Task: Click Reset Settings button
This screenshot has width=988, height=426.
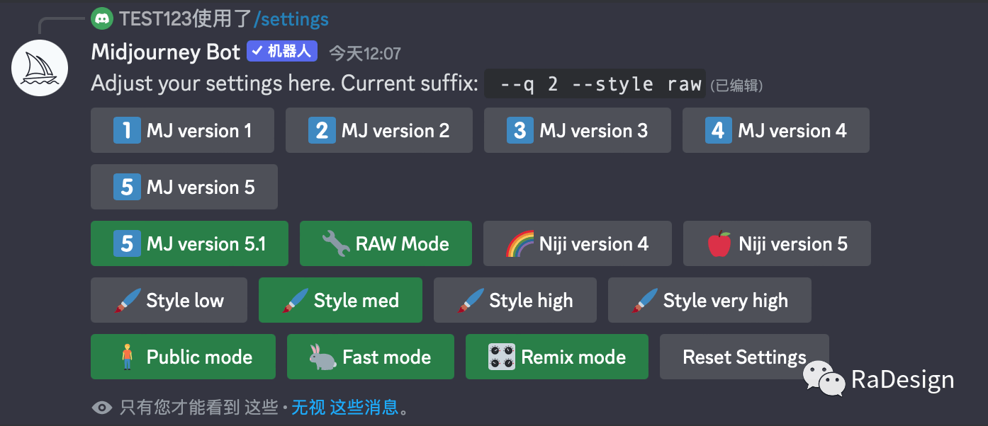Action: pyautogui.click(x=744, y=357)
